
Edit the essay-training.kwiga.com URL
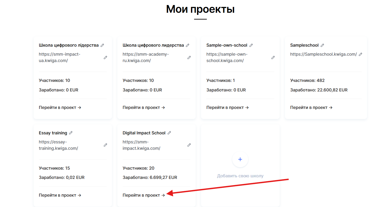pos(105,145)
